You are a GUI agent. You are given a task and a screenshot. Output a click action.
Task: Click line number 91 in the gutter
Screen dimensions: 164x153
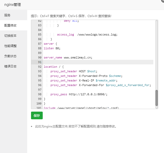click(x=40, y=62)
